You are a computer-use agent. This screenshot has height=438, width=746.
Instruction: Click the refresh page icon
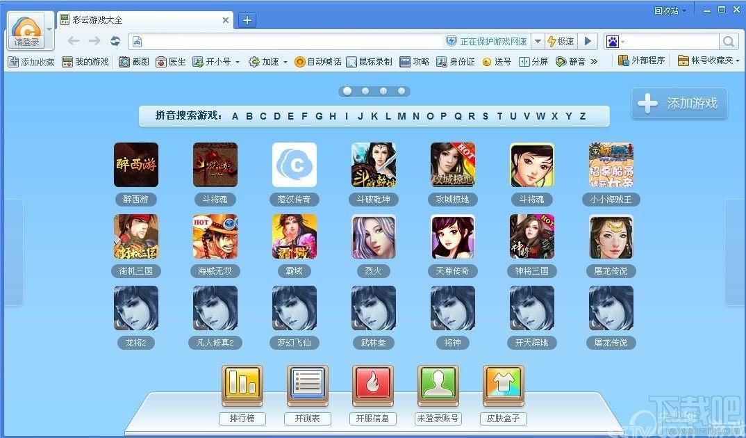point(115,42)
